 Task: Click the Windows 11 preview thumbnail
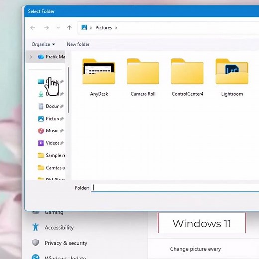[202, 223]
